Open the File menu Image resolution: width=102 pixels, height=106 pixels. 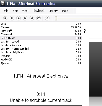(x=6, y=11)
